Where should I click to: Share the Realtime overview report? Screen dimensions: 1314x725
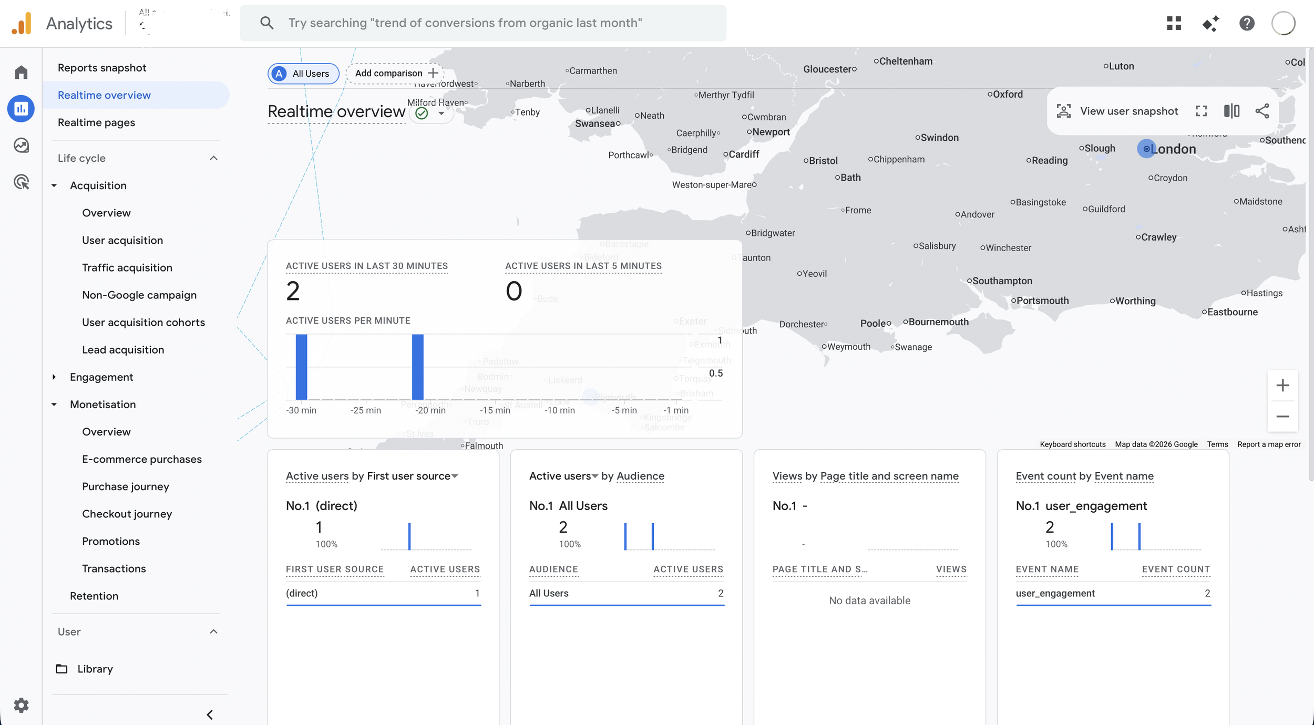click(x=1262, y=111)
